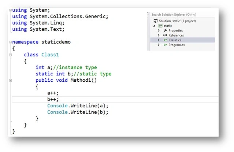Expand the Properties node arrow
The width and height of the screenshot is (234, 152).
tap(159, 30)
